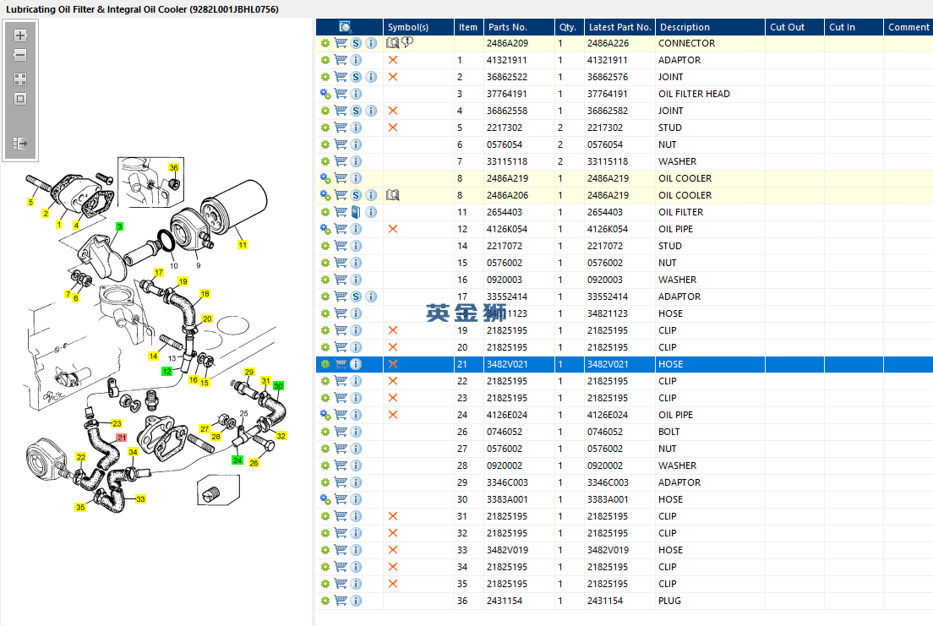Select the PLUG description cell
The width and height of the screenshot is (933, 626).
point(710,601)
